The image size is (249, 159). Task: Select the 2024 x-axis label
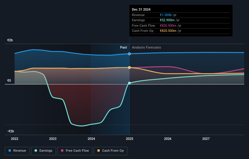pyautogui.click(x=91, y=139)
